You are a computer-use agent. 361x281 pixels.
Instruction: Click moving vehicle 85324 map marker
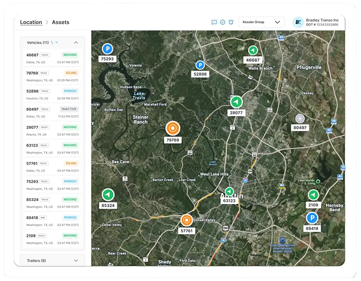[108, 195]
